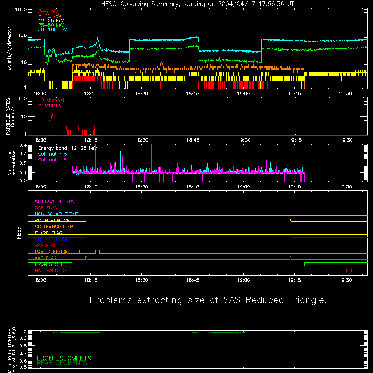Click the Mon. Rate LIVETIME axis label
This screenshot has height=373, width=373.
tap(11, 350)
